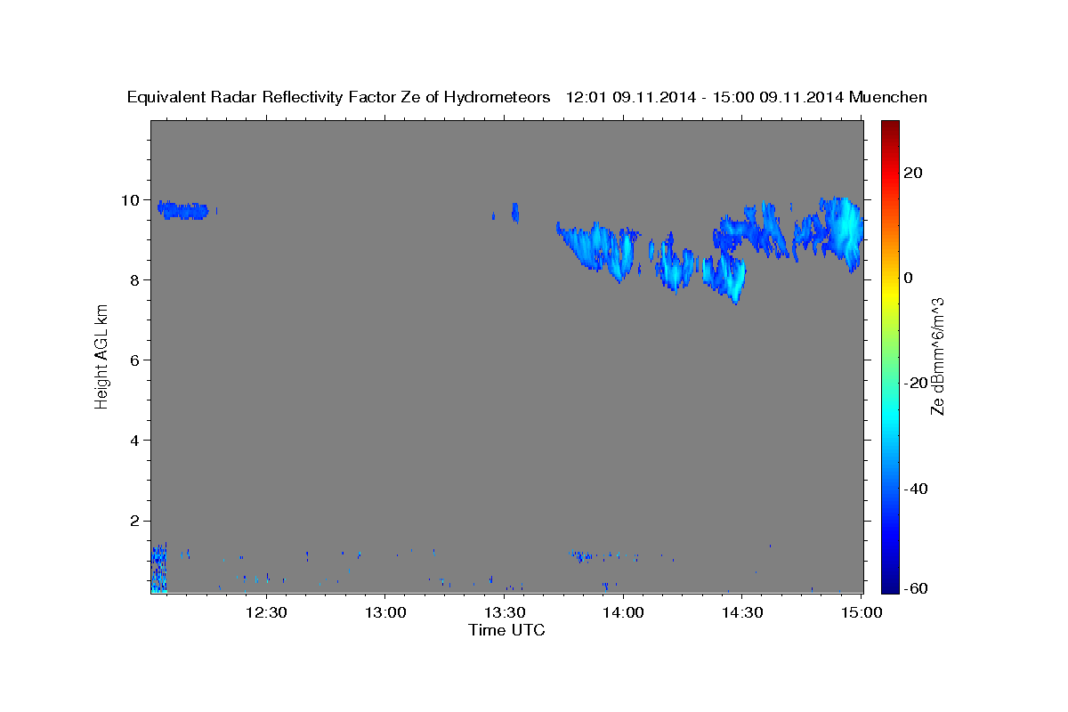Click the '14:00' time axis label
The image size is (1068, 712).
623,612
